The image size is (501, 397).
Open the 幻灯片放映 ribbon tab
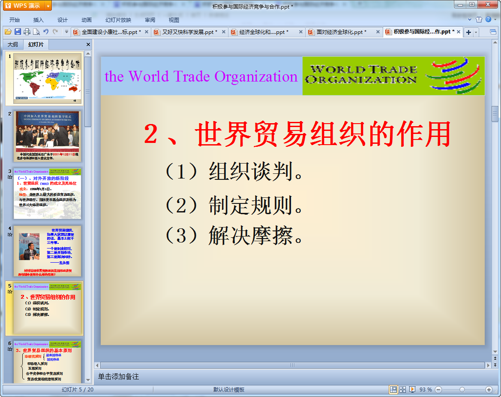pyautogui.click(x=118, y=20)
